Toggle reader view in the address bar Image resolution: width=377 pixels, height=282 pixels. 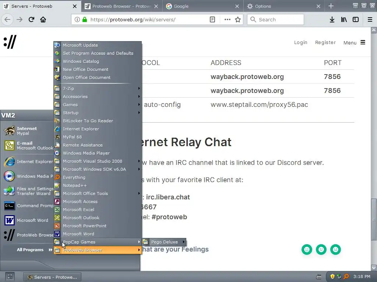click(x=212, y=19)
